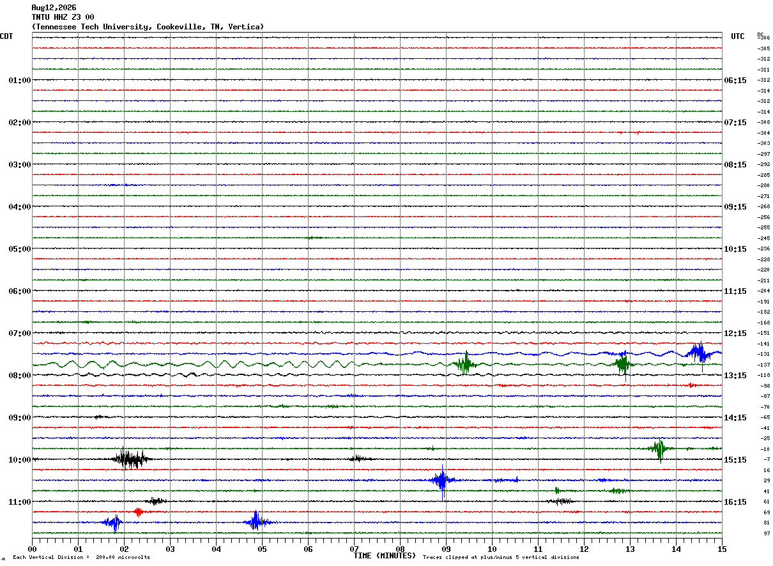Click the 15 minute mark at the axis end
The width and height of the screenshot is (773, 566).
(722, 549)
